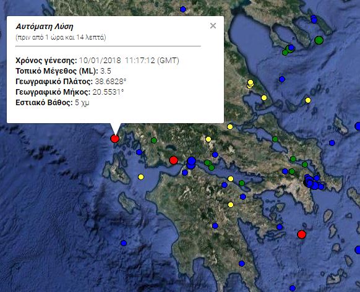Select the lone blue marker in the open Ionian Sea
Image resolution: width=360 pixels, height=292 pixels.
coord(124,243)
